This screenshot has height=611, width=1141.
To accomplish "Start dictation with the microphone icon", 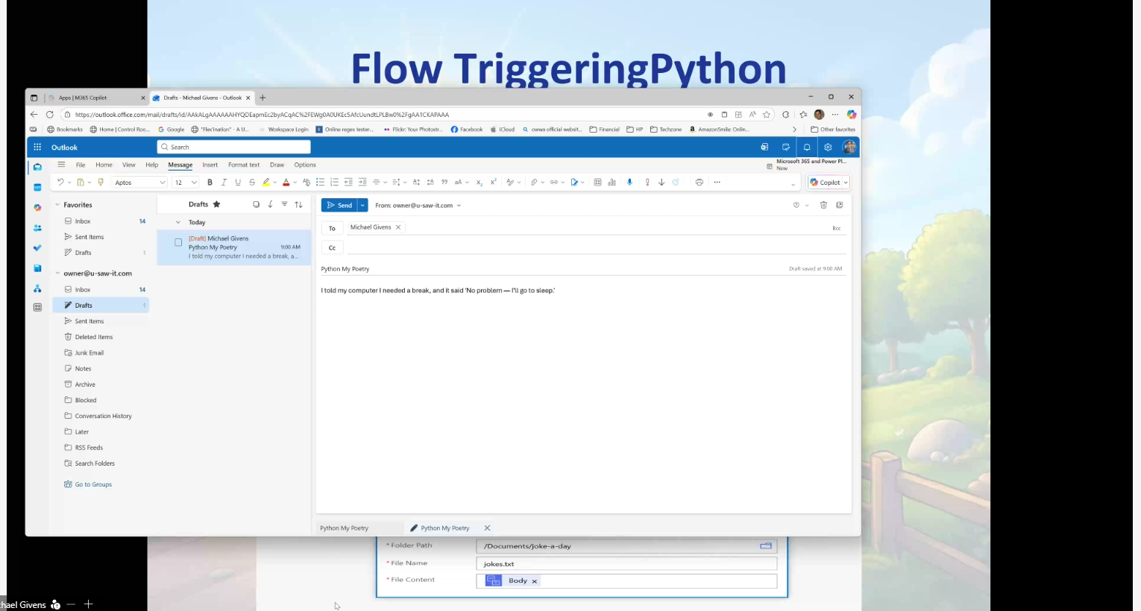I will click(x=629, y=183).
